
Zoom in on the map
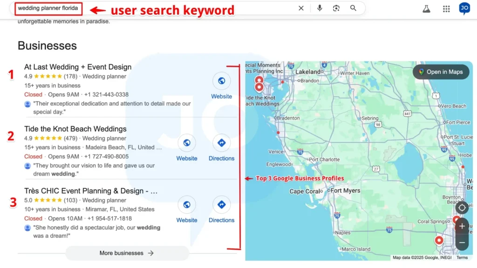[x=462, y=226]
